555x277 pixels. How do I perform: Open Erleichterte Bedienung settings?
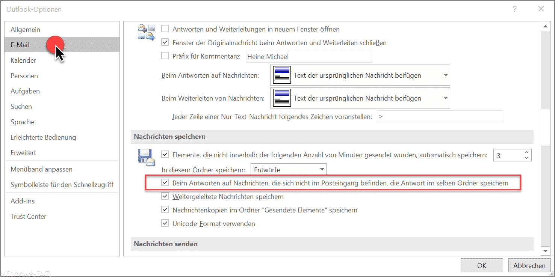[62, 137]
